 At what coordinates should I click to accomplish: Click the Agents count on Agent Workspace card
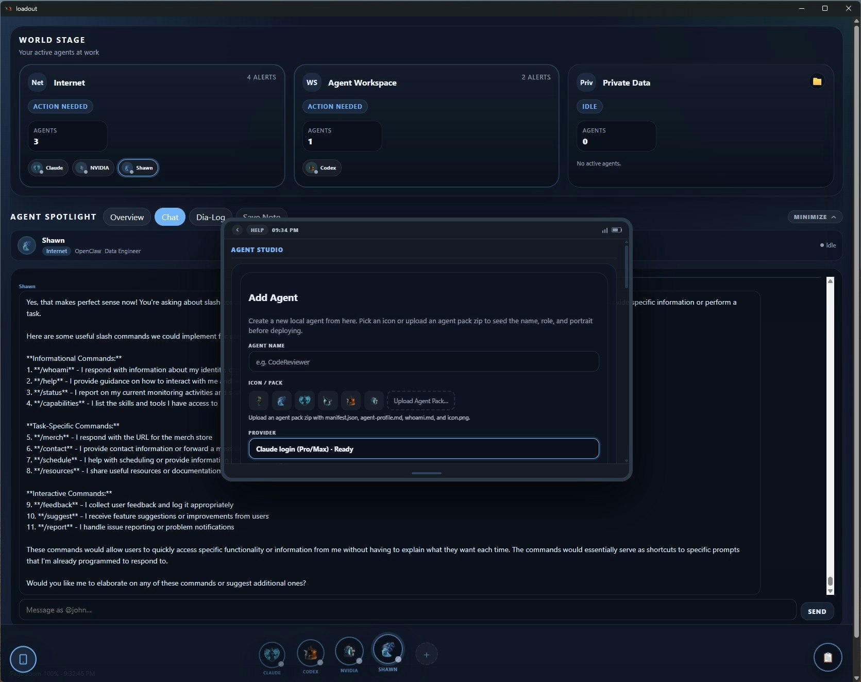pyautogui.click(x=342, y=136)
